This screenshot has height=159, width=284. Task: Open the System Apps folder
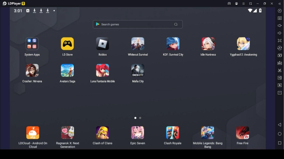32,44
